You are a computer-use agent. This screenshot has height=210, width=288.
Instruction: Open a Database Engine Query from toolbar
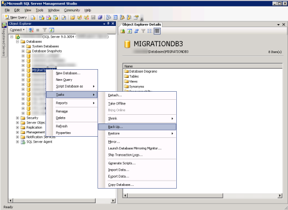(x=33, y=17)
